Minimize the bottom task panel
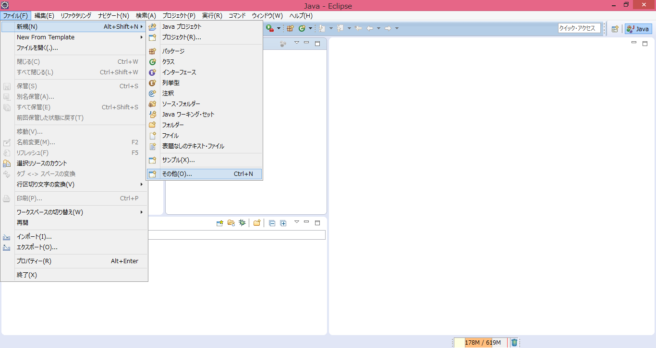The image size is (656, 348). [x=306, y=222]
